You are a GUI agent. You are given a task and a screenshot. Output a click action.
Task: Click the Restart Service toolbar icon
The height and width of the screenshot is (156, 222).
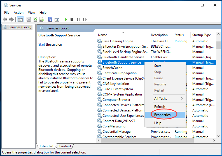[x=84, y=19]
